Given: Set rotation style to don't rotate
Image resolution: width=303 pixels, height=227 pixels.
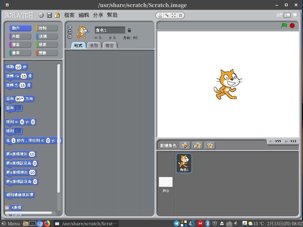Looking at the screenshot, I should (70, 36).
